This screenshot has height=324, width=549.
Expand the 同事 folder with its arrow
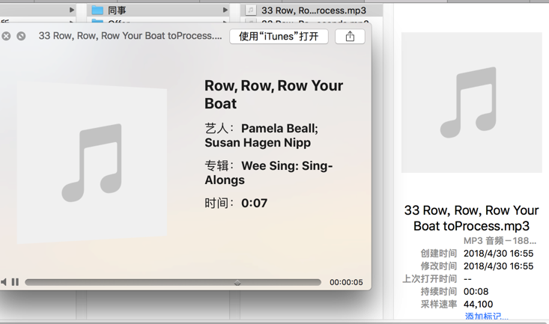225,10
